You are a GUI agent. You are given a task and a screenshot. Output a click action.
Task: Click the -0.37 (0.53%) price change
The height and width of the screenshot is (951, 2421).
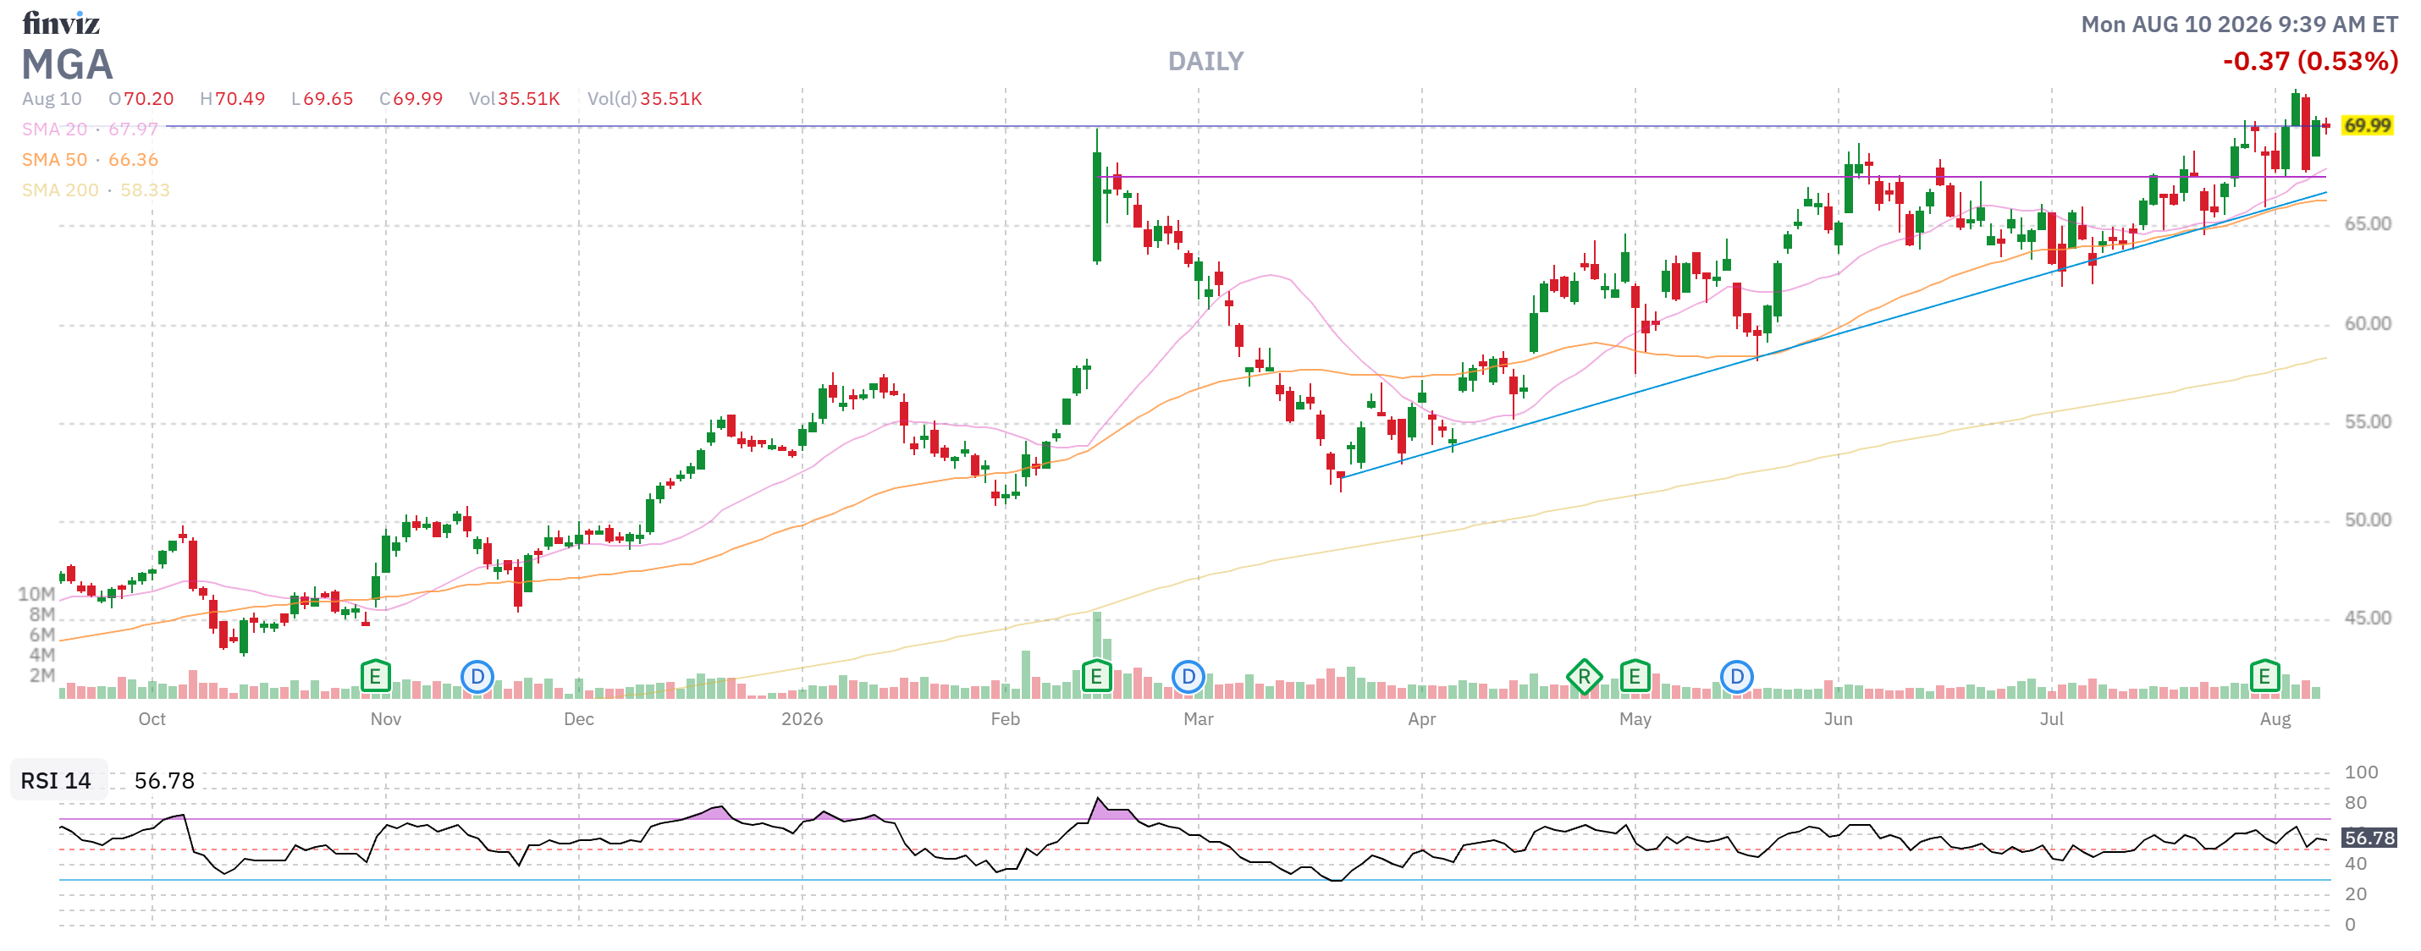coord(2309,61)
